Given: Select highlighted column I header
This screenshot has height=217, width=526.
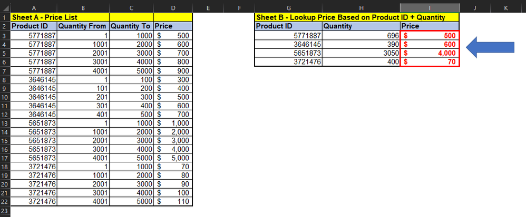Looking at the screenshot, I should (x=430, y=8).
